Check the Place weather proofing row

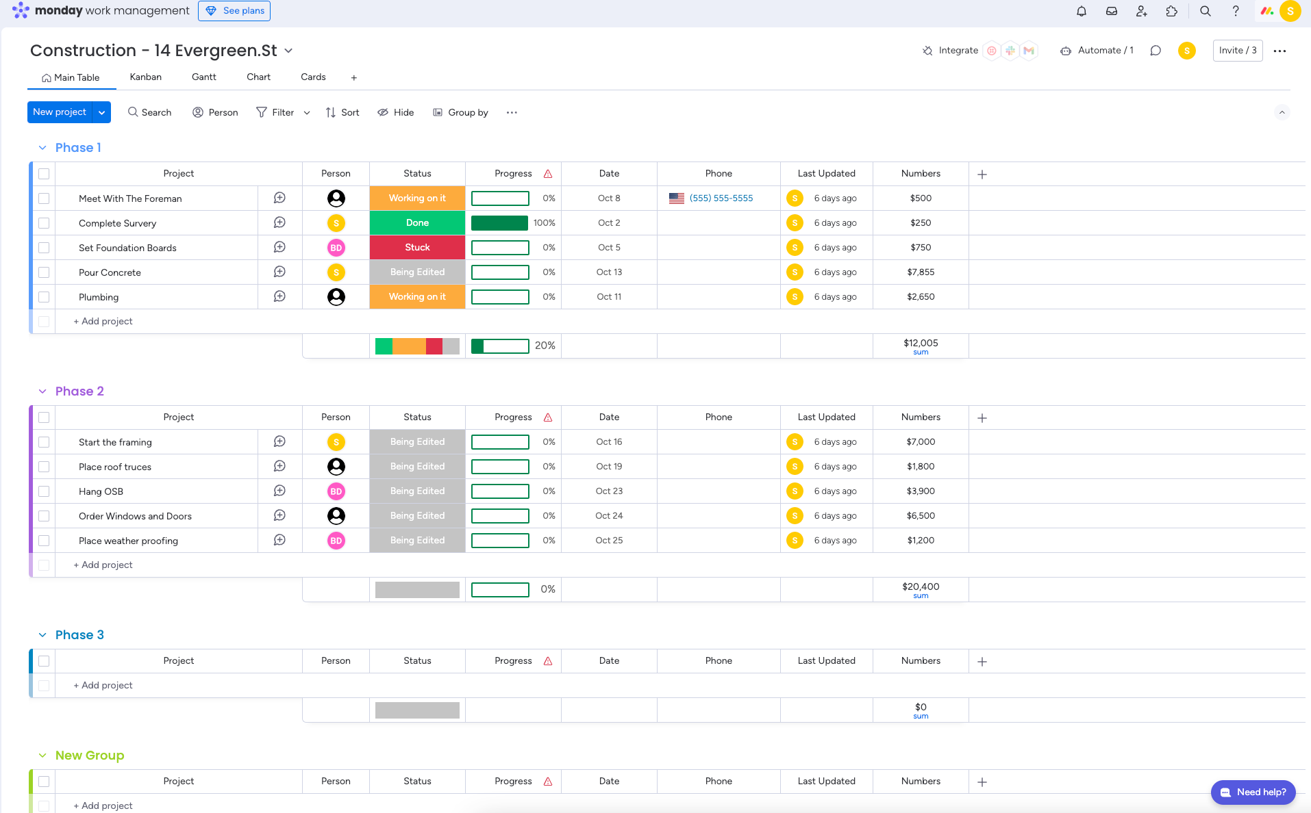point(44,541)
